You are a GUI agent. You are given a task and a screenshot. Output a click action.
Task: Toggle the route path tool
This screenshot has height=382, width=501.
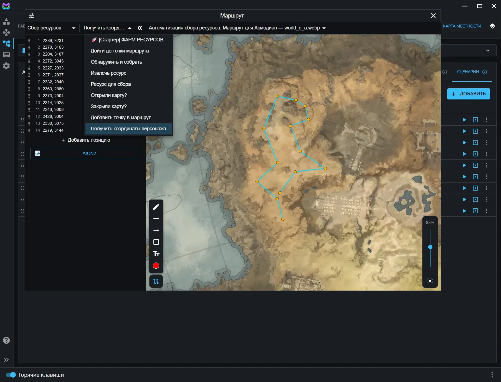(156, 281)
